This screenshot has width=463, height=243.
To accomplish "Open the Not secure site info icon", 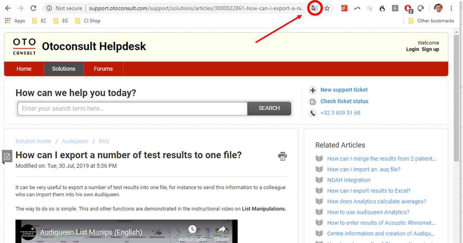I will pyautogui.click(x=49, y=8).
